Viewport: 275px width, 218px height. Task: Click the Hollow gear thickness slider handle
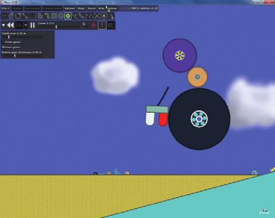[15, 56]
